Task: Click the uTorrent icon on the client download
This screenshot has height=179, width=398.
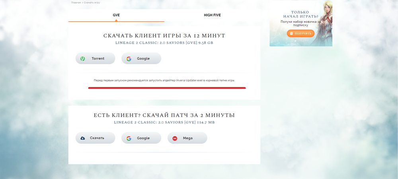Action: point(83,58)
